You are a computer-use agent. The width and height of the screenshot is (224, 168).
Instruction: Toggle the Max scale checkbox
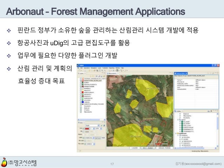click(x=85, y=144)
